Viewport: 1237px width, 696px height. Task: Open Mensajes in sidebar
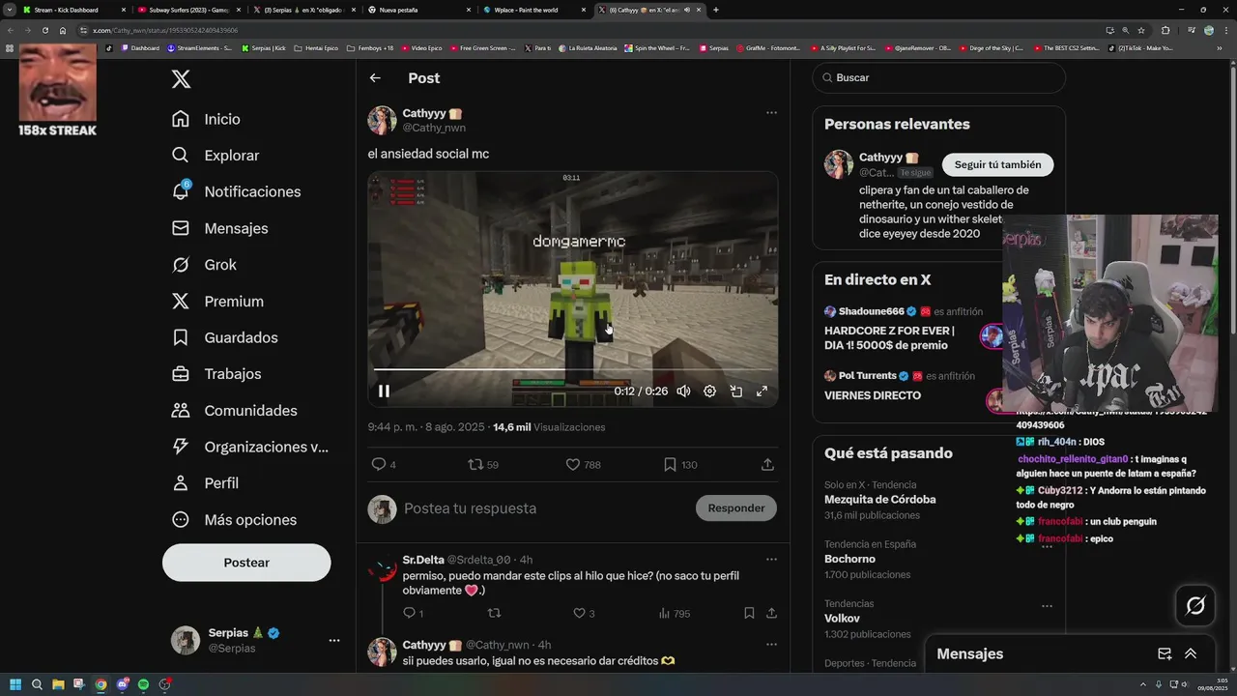[x=219, y=228]
